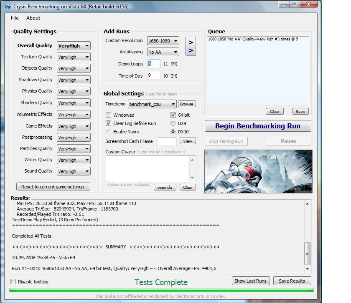
Task: Click 'Completed All Tests' text
Action: pyautogui.click(x=32, y=236)
